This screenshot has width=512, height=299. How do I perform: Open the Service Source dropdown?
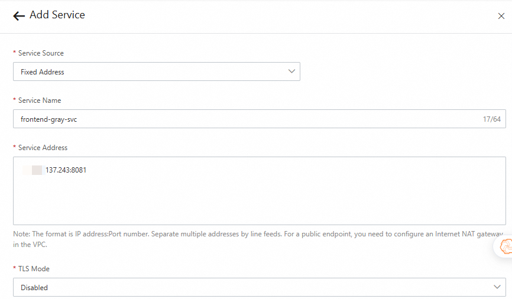[x=157, y=71]
